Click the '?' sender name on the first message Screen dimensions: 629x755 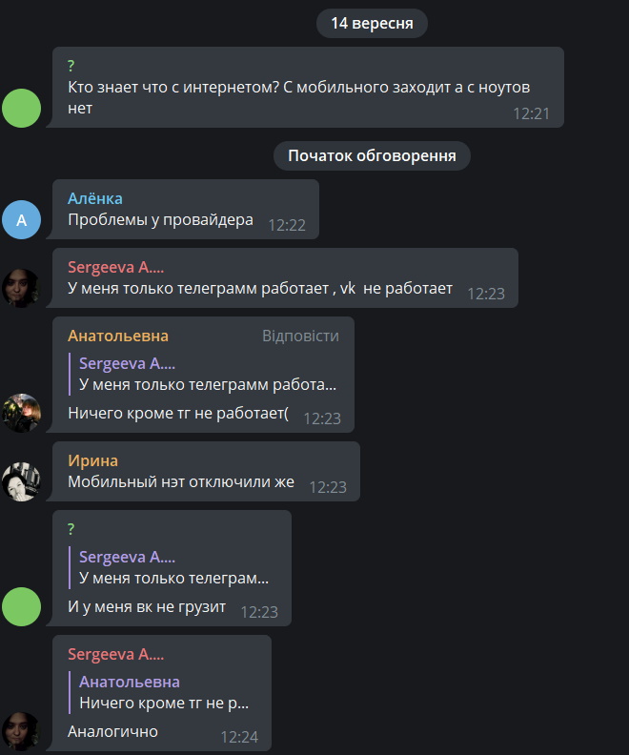tap(71, 66)
